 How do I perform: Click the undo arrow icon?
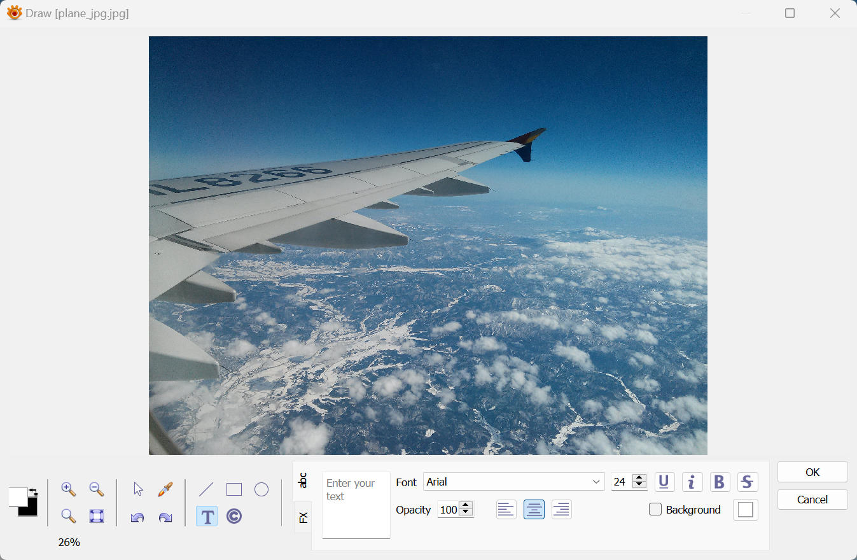tap(137, 517)
